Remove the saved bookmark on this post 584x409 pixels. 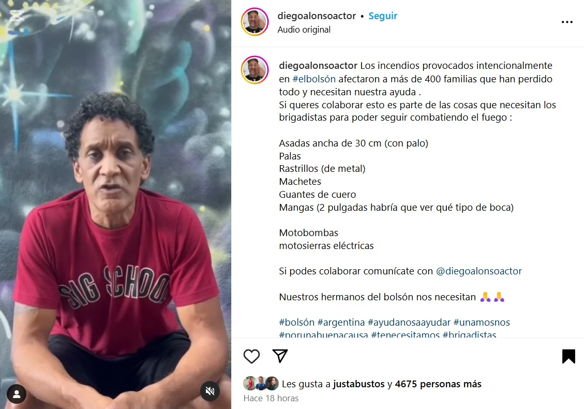568,356
